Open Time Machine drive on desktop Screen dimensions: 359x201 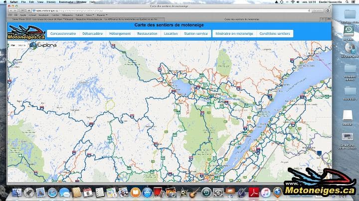349,31
